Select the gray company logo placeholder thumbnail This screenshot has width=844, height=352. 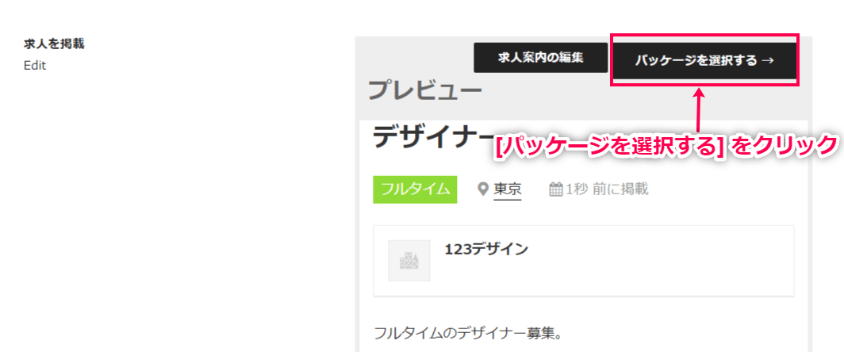[x=409, y=261]
